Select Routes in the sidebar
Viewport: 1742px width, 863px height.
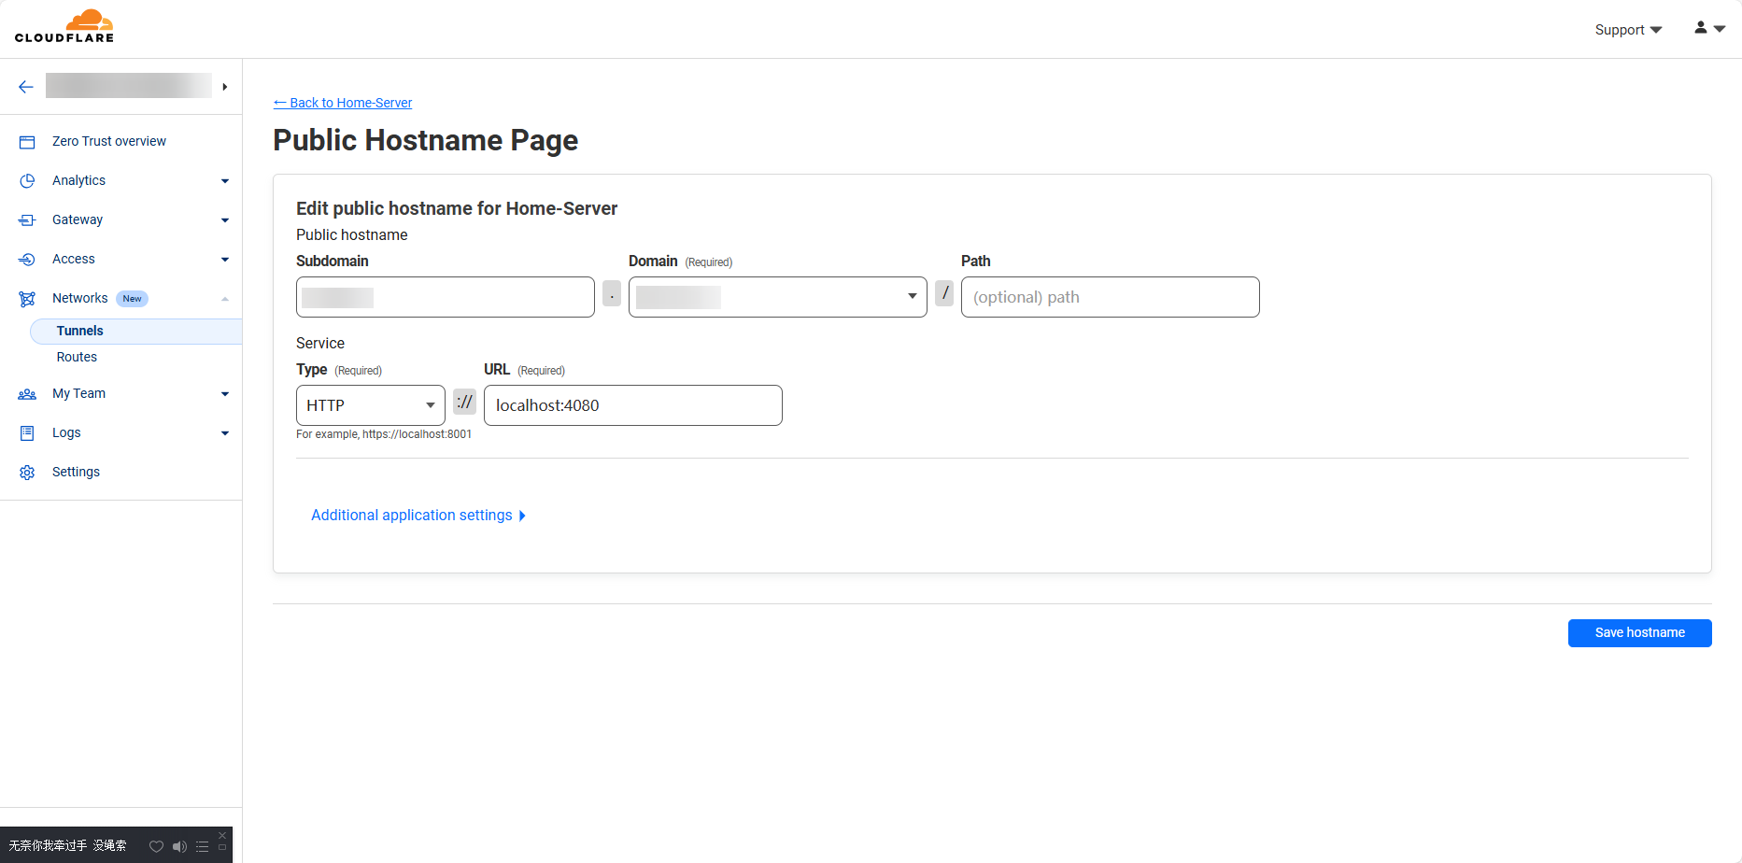[x=77, y=357]
